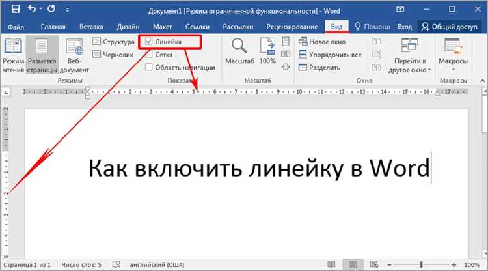Click the text 'Как включить линейку в Word'

coord(259,168)
